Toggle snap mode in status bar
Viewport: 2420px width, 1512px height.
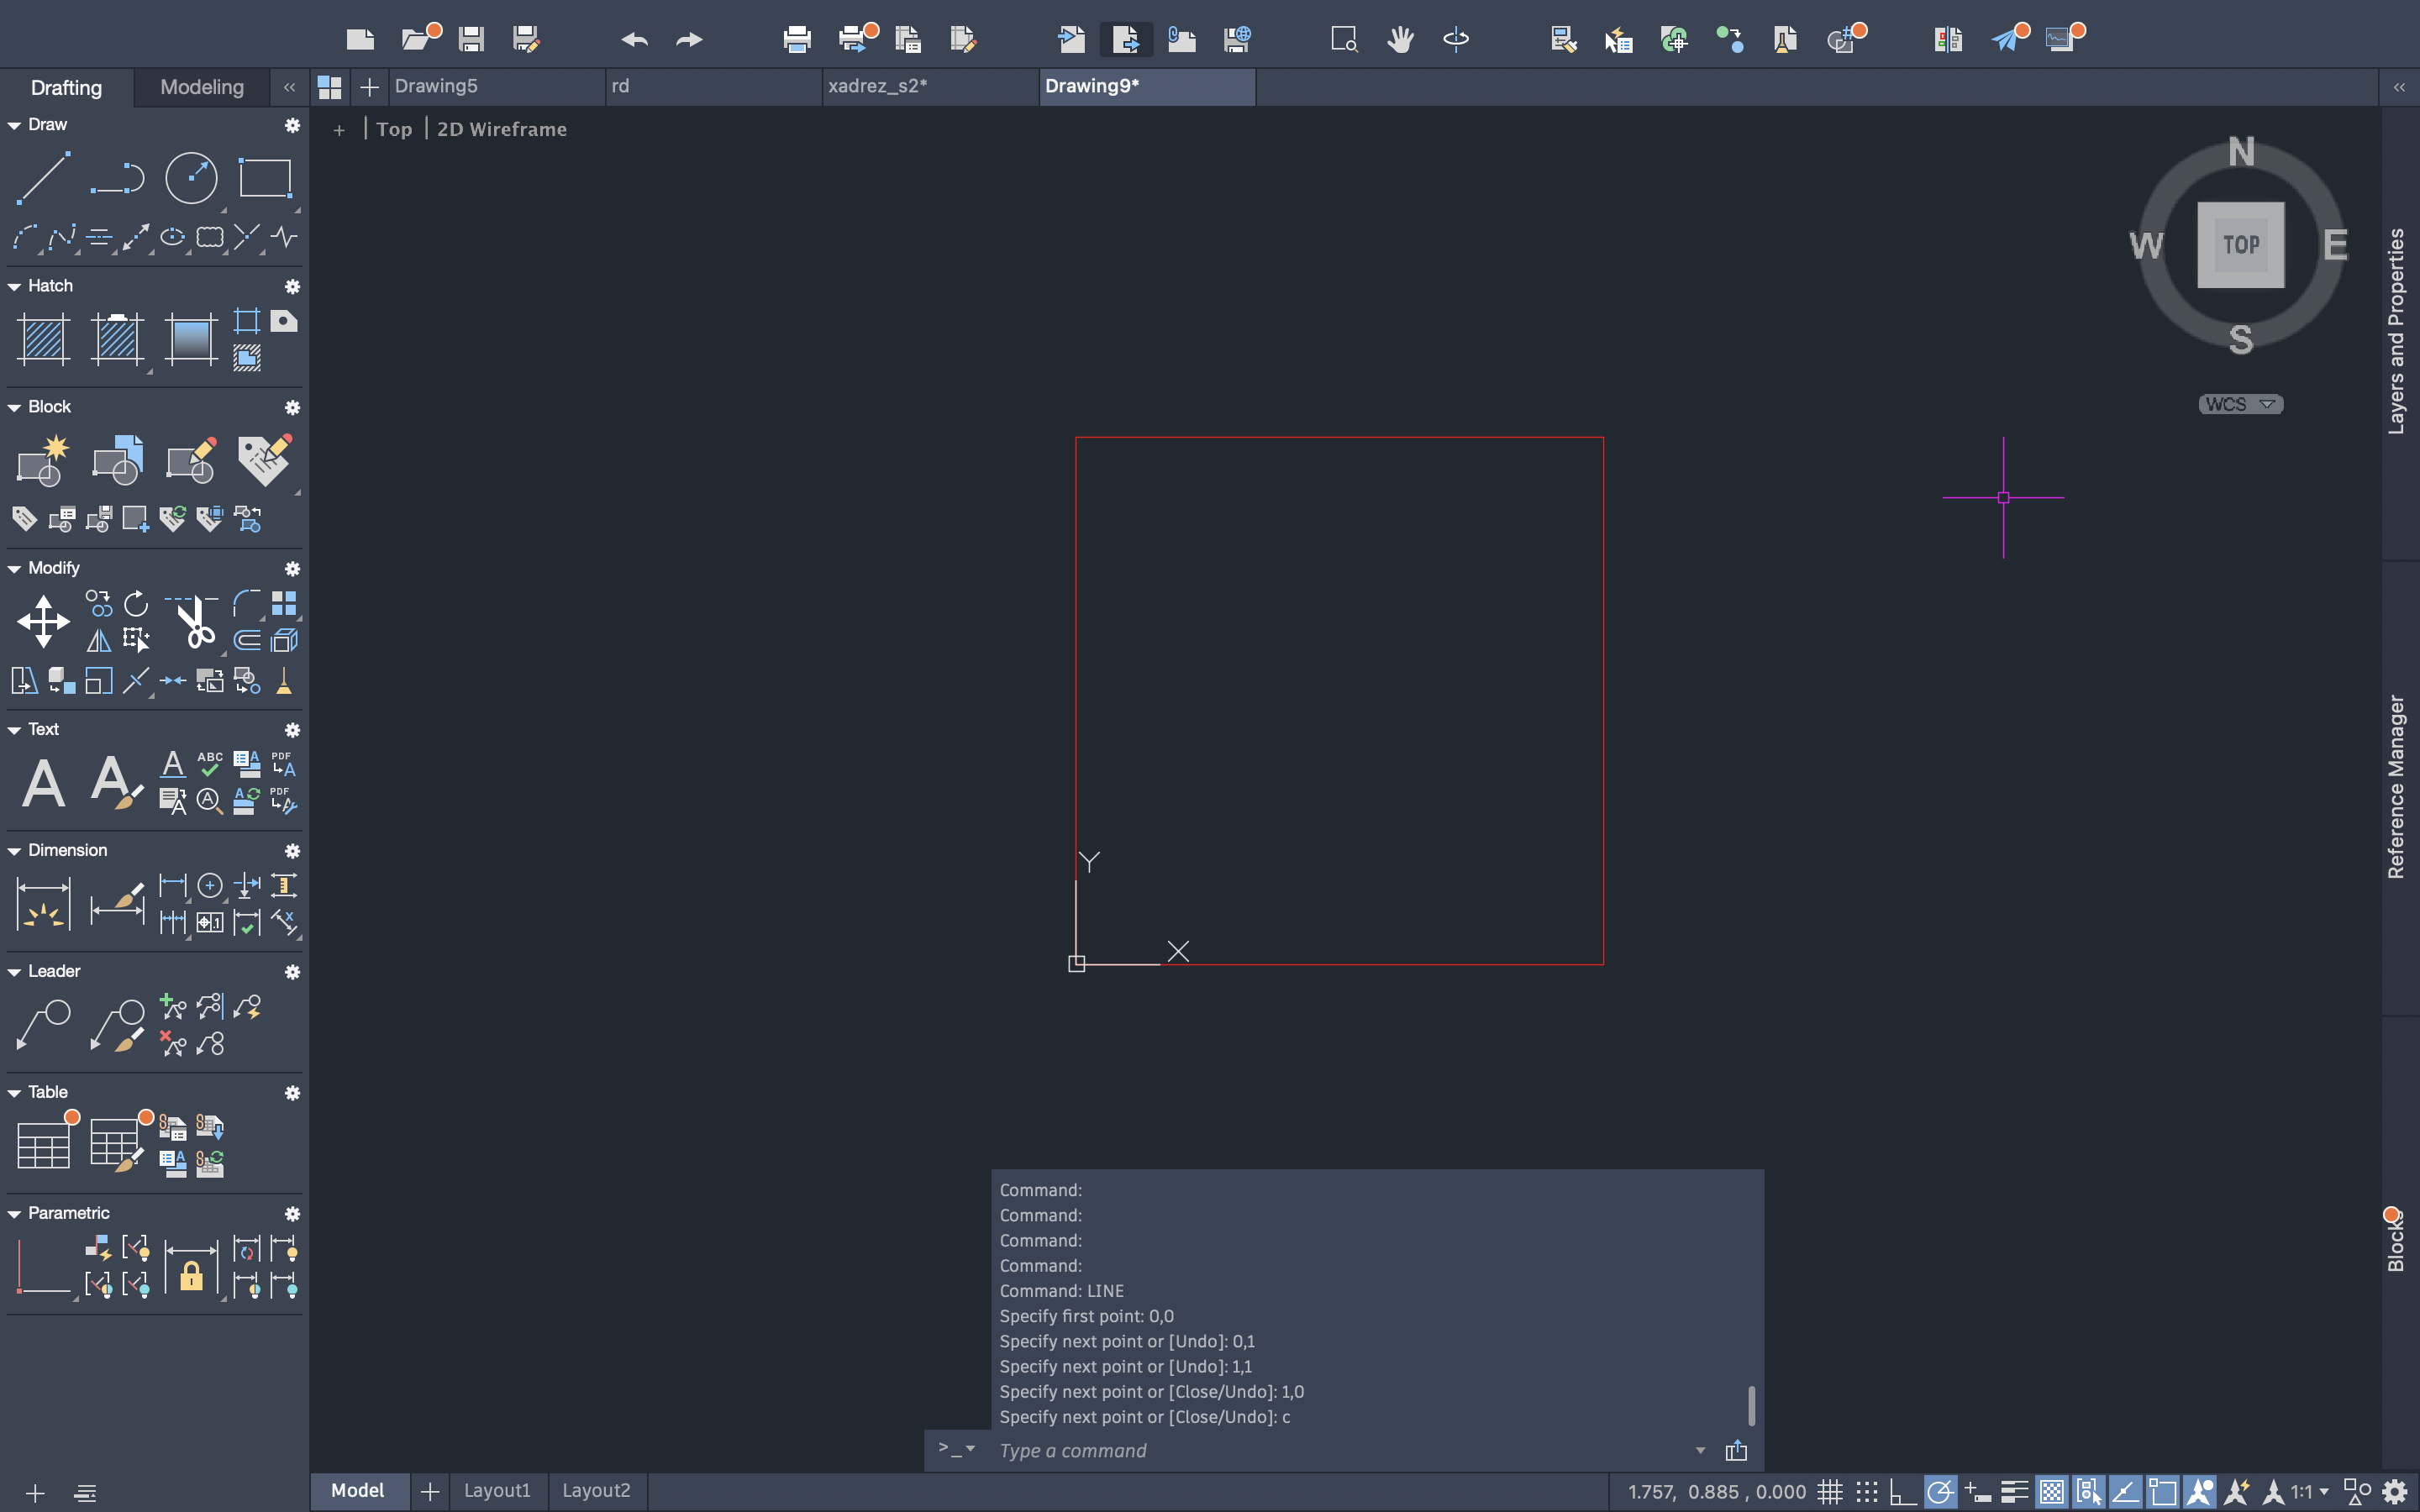[x=1866, y=1492]
